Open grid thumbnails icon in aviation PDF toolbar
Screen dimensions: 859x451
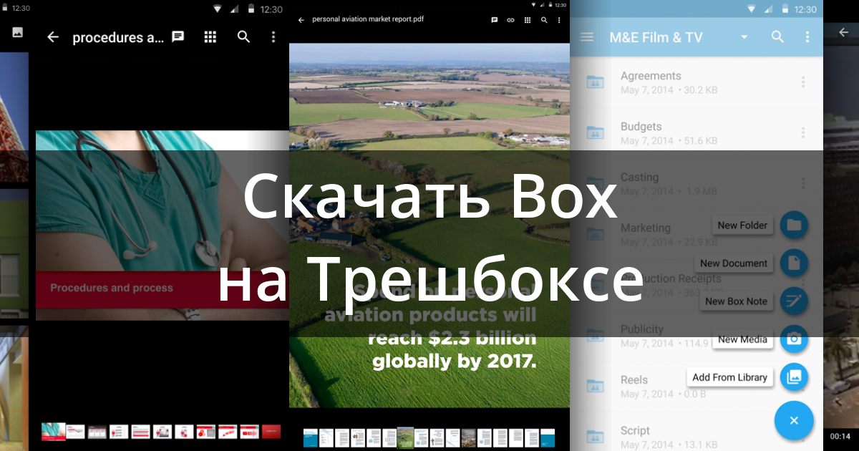tap(528, 20)
